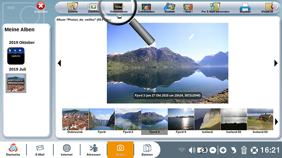Start the Diashow
The height and width of the screenshot is (158, 282).
[94, 8]
